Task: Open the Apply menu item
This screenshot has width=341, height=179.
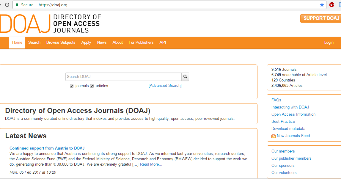Action: [86, 43]
